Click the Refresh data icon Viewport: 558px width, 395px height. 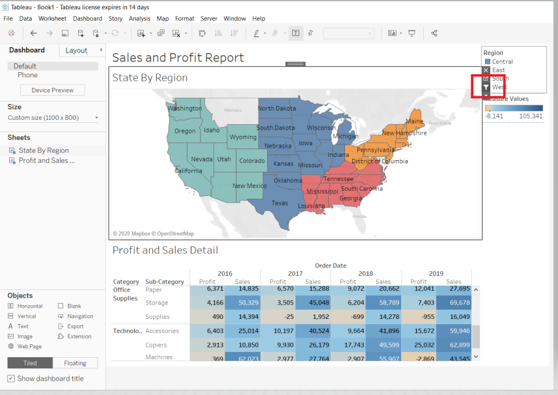pos(115,33)
